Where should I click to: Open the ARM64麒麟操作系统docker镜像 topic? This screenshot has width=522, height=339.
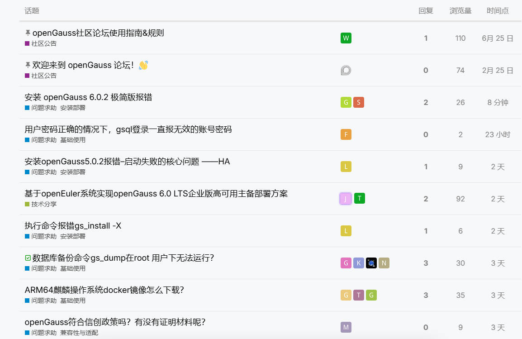(x=104, y=290)
